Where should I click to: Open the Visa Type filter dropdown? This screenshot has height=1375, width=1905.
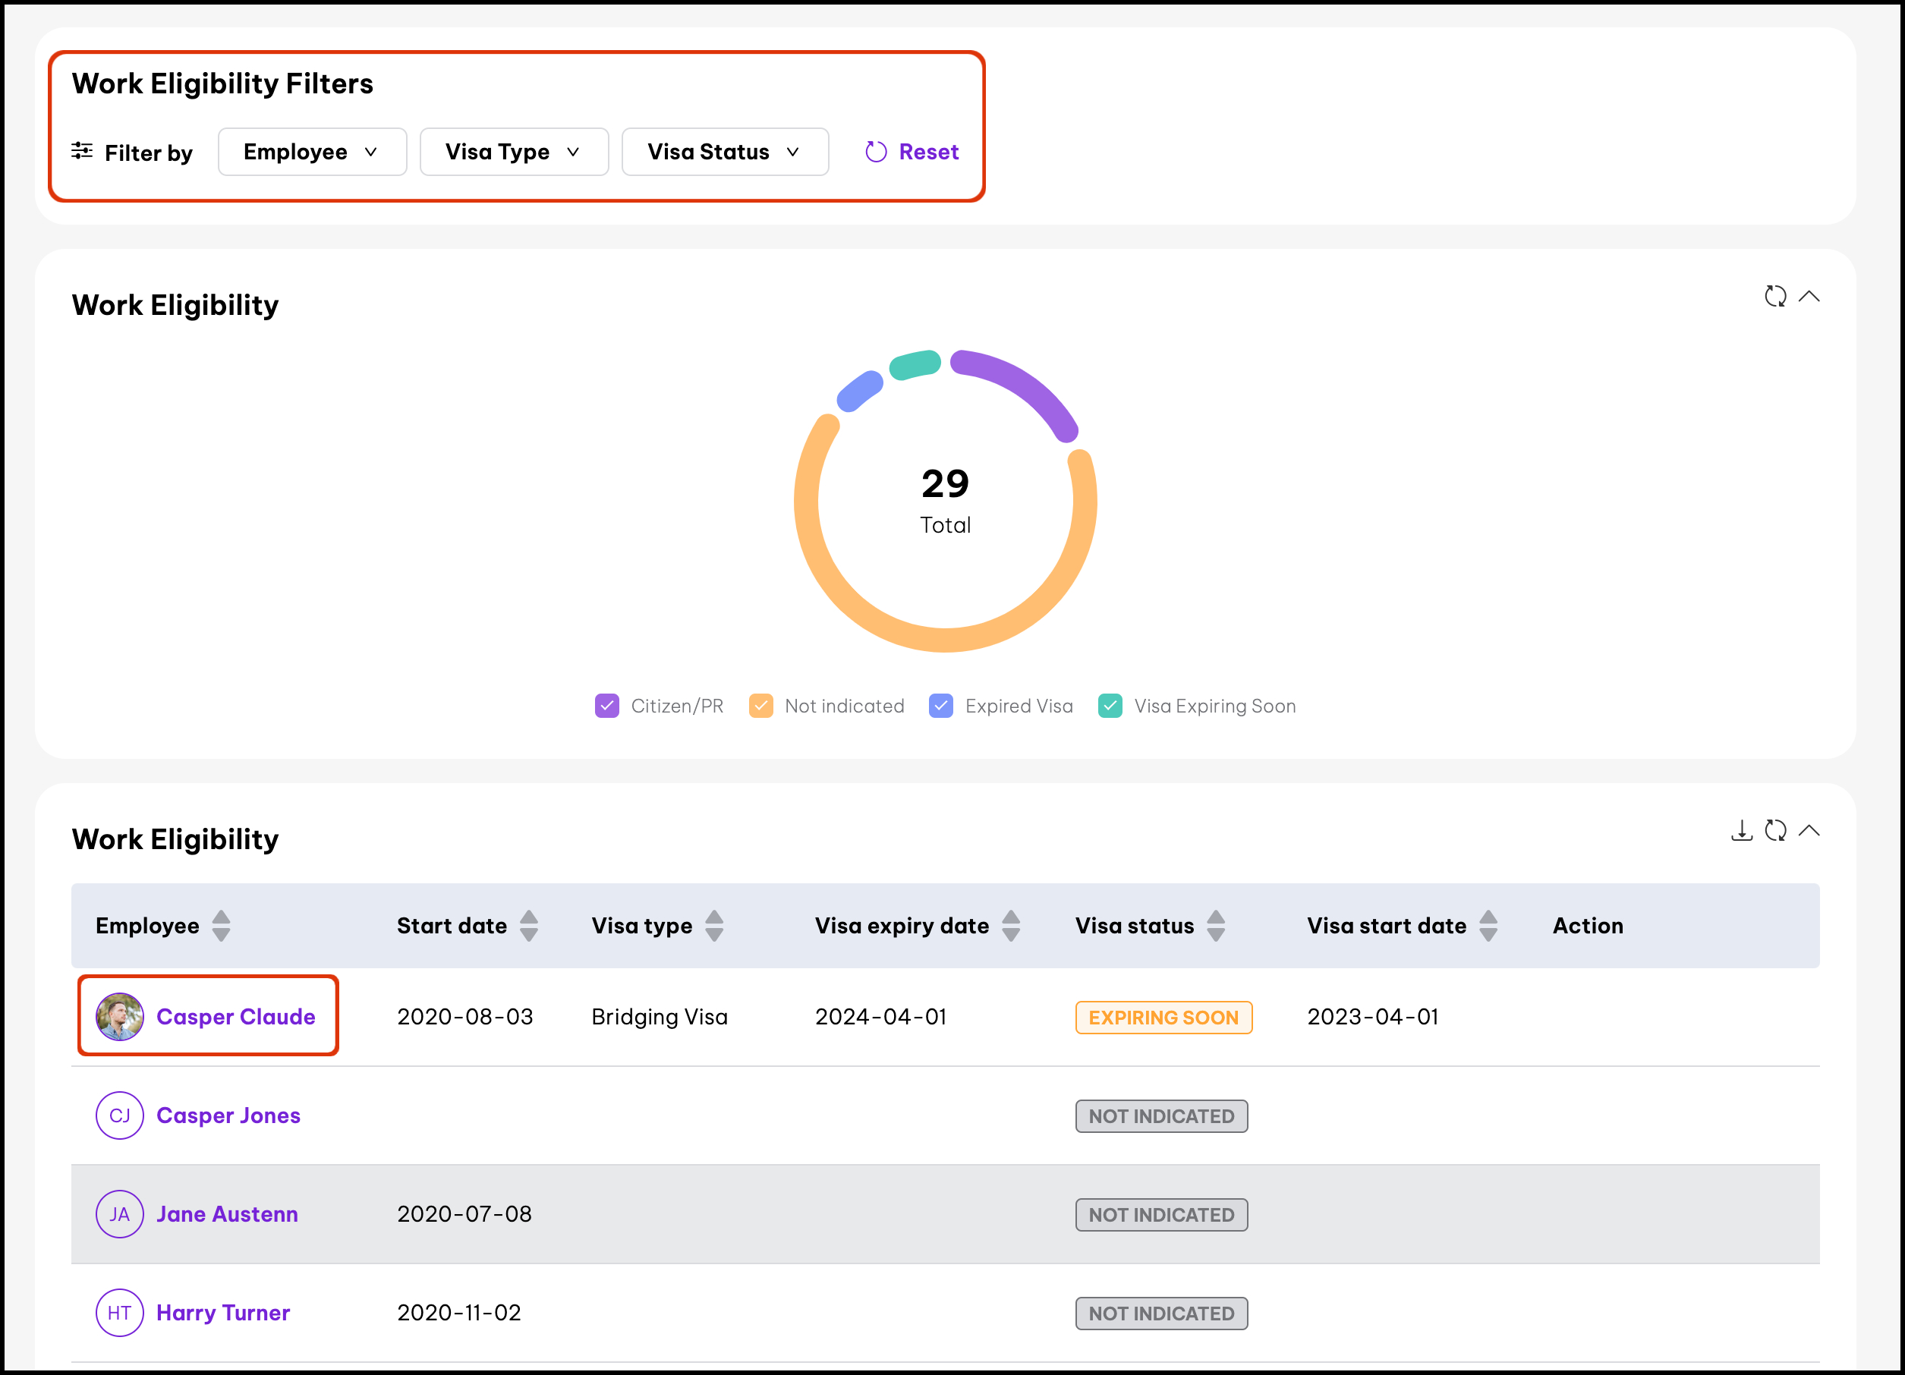click(x=513, y=152)
